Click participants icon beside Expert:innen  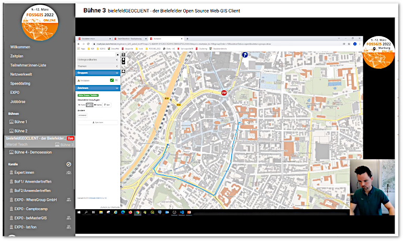69,173
